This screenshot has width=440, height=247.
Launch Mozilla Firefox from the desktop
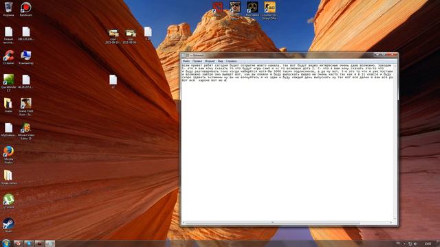tap(8, 154)
